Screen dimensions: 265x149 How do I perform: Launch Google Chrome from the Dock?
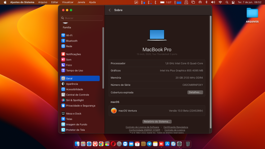tap(101, 144)
